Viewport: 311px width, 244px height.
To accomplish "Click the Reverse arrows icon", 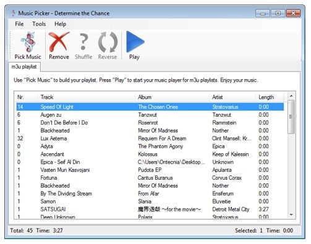I will click(x=108, y=42).
